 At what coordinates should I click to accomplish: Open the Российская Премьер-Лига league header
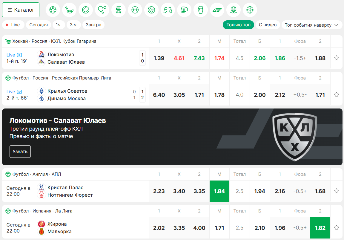pos(62,78)
